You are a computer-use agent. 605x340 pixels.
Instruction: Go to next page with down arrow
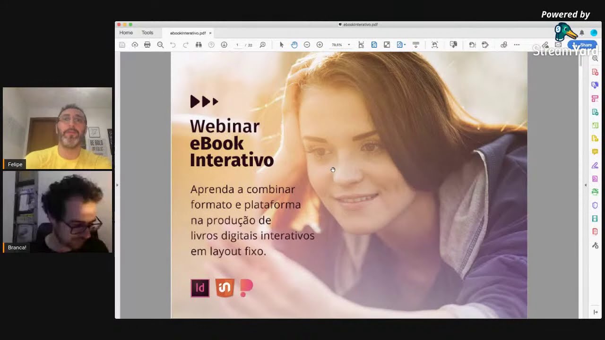tap(224, 45)
